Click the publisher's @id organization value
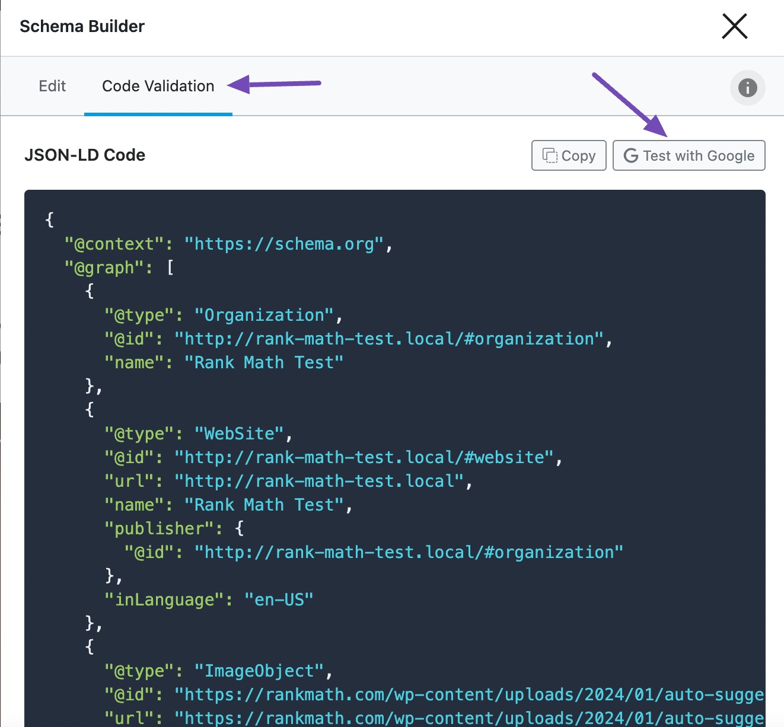This screenshot has width=784, height=727. pos(409,552)
